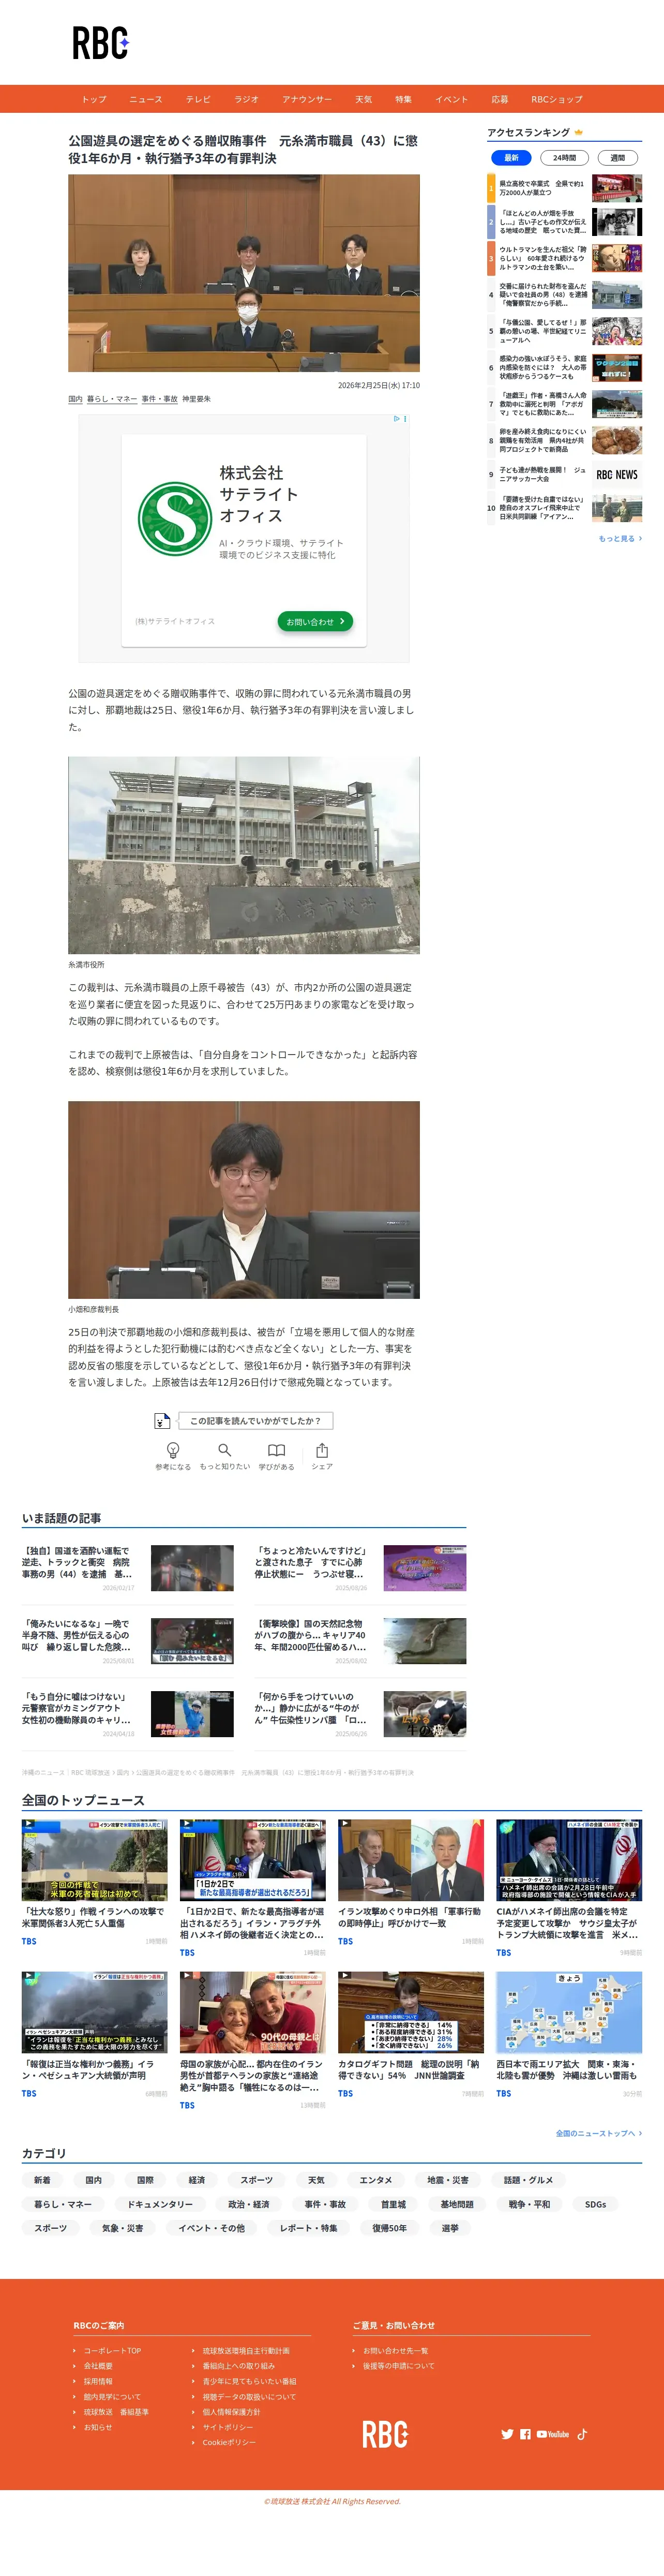Open the アナウンサー navigation item
664x2576 pixels.
point(307,99)
